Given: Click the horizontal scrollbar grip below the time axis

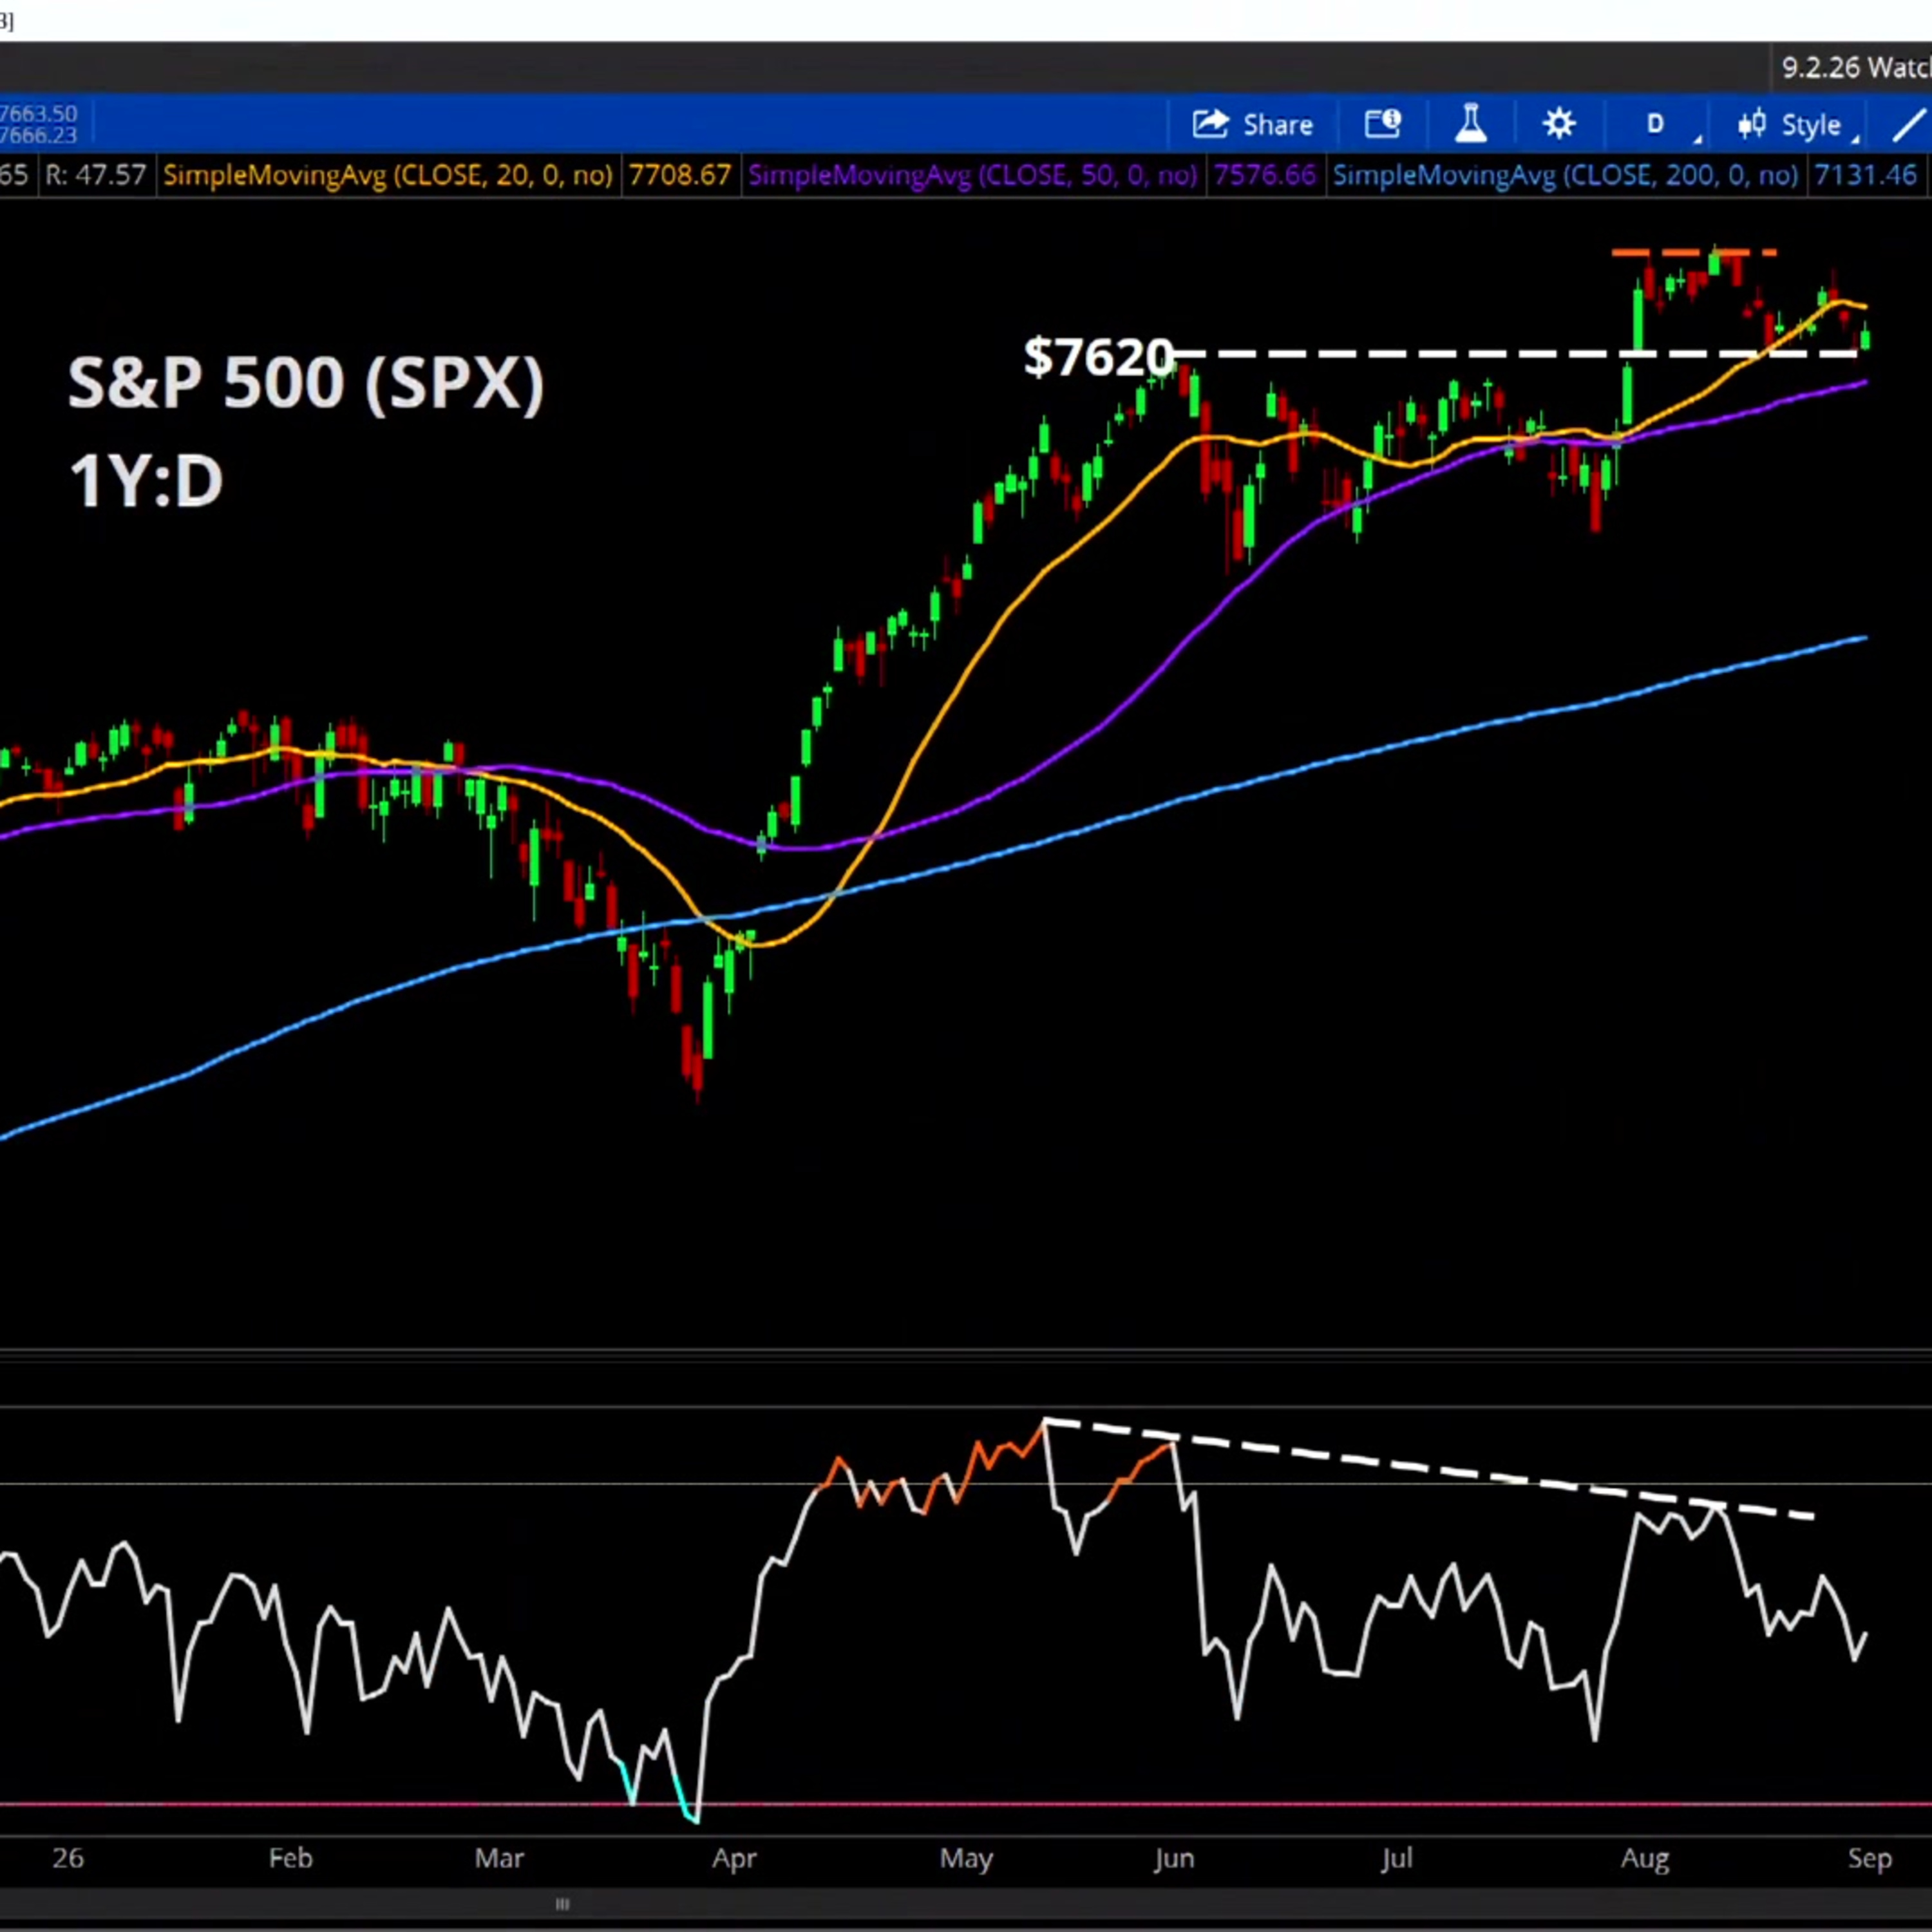Looking at the screenshot, I should [x=563, y=1904].
